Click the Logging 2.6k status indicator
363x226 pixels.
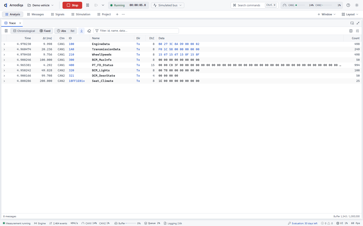(173, 223)
